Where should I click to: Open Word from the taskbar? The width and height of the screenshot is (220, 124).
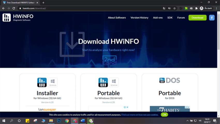coord(83,121)
